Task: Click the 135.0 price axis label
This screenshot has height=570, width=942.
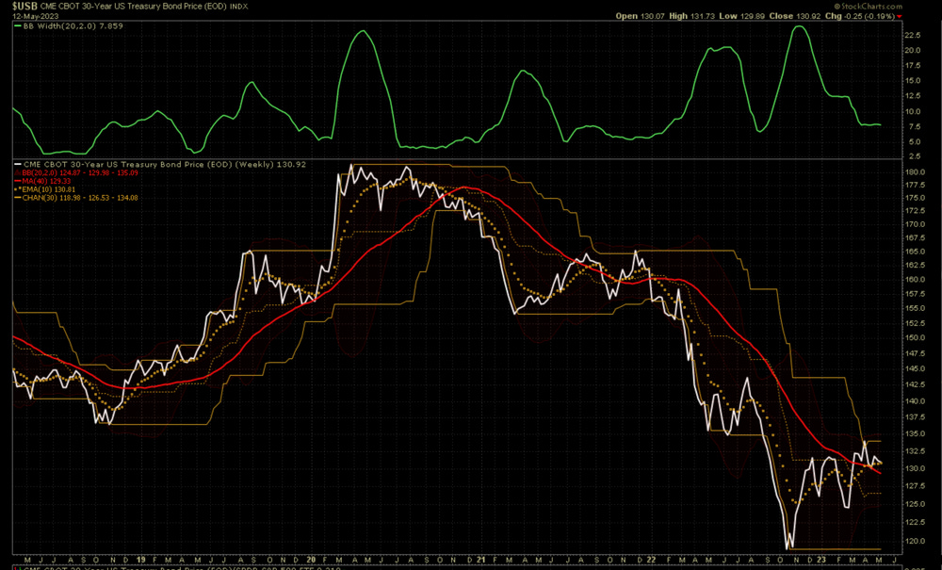Action: [916, 433]
